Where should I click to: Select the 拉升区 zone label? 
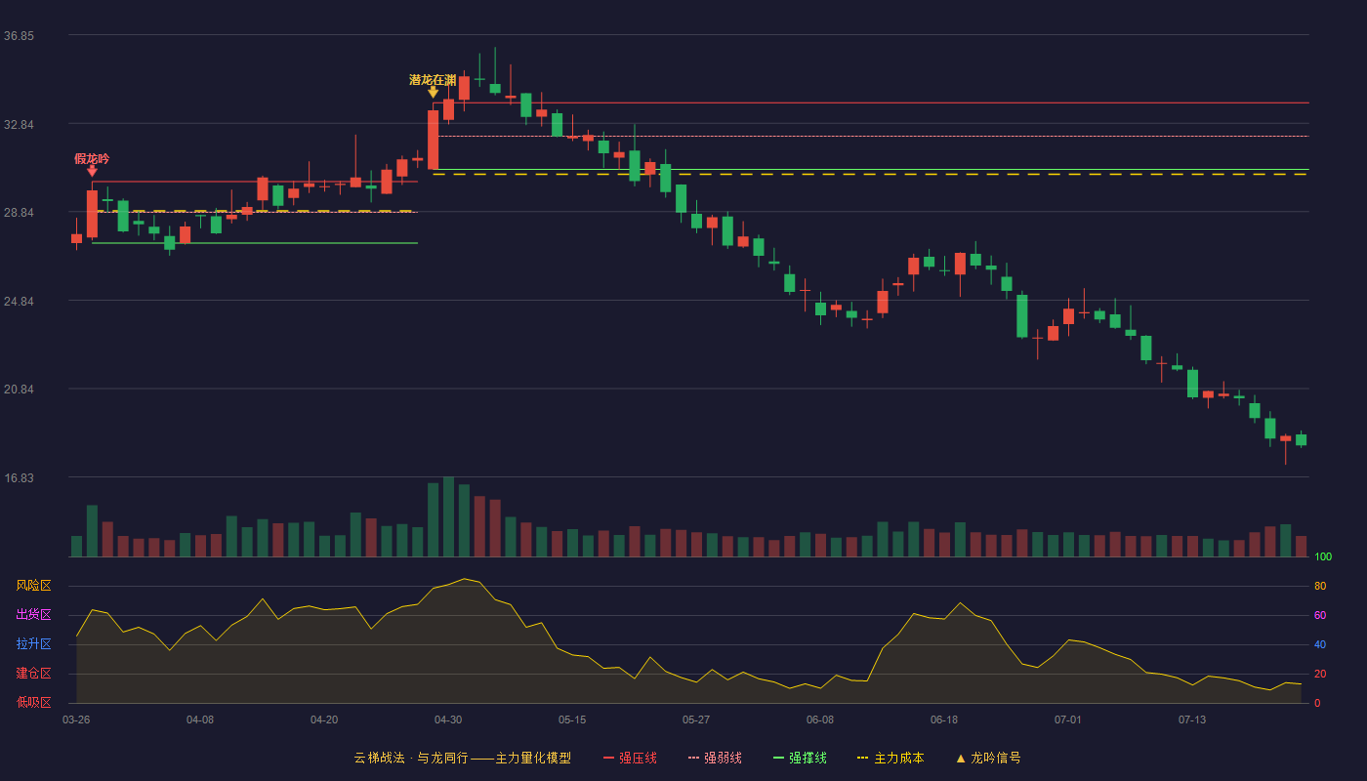[33, 644]
